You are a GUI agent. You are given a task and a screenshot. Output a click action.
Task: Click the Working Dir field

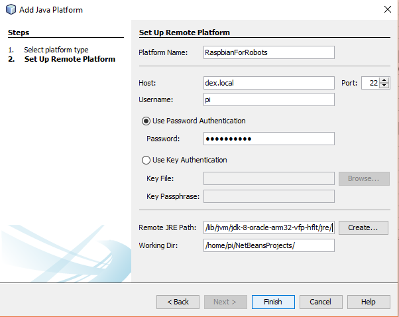click(x=268, y=245)
